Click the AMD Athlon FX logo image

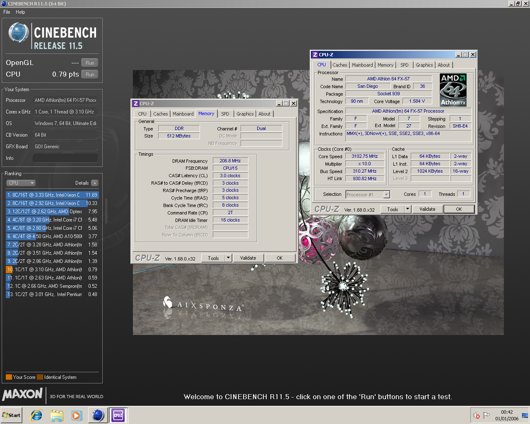click(453, 90)
